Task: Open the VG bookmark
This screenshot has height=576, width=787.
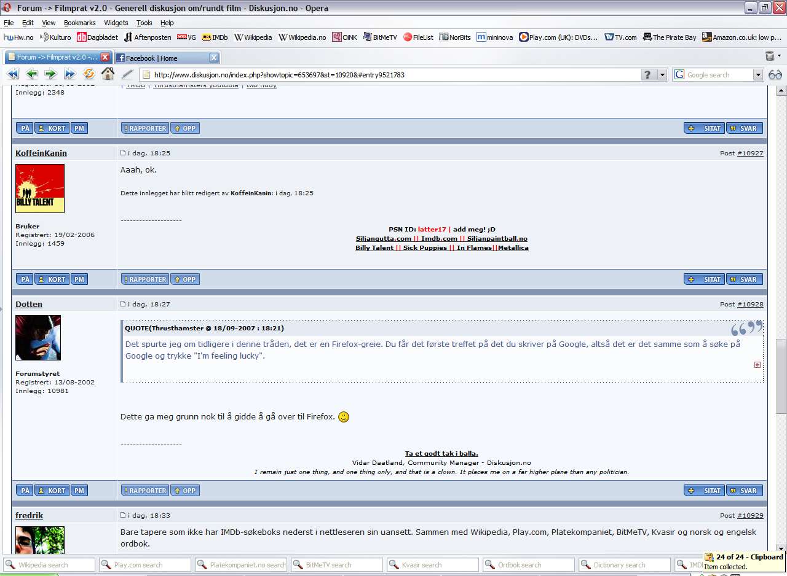Action: point(186,37)
